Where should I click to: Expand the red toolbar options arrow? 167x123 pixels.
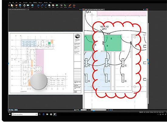9,5
